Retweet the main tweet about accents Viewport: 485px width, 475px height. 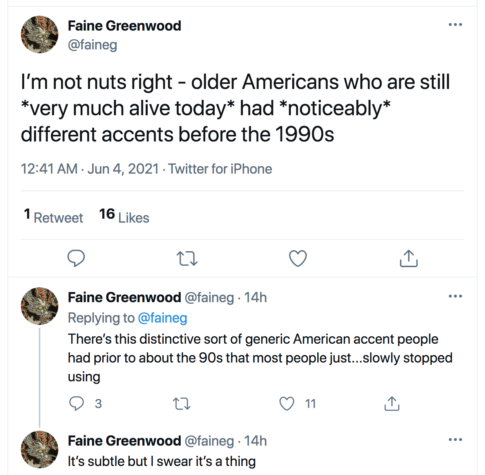187,259
